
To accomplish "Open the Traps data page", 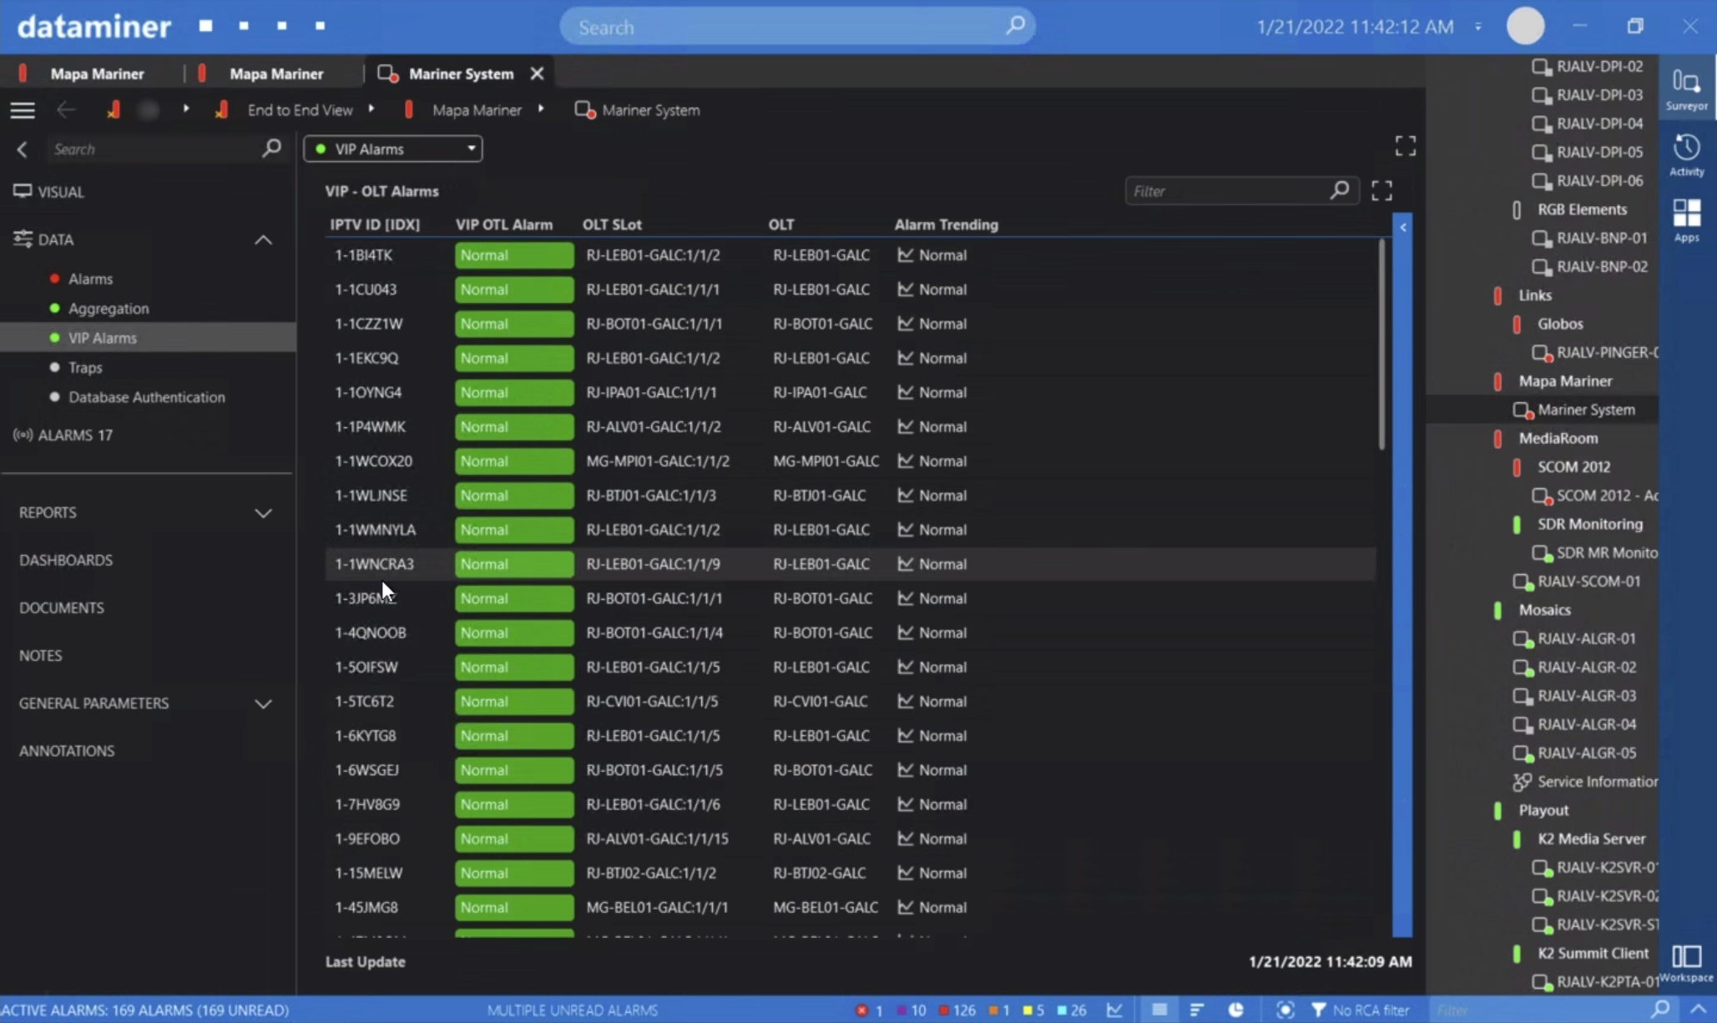I will [85, 367].
